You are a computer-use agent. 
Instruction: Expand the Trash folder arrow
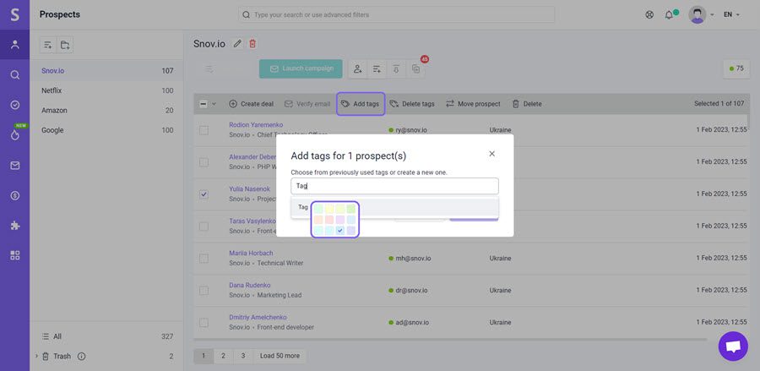click(36, 356)
